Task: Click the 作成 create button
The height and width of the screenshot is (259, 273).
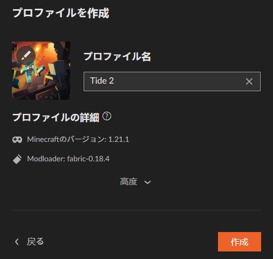Action: (x=240, y=242)
